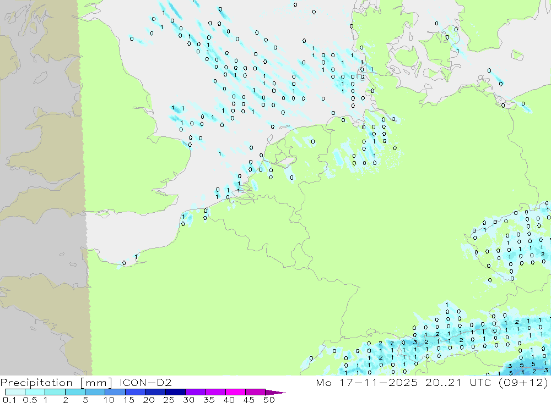Screen dimensions: 551x403
Task: Click the '25' legend scale label
Action: (x=169, y=400)
